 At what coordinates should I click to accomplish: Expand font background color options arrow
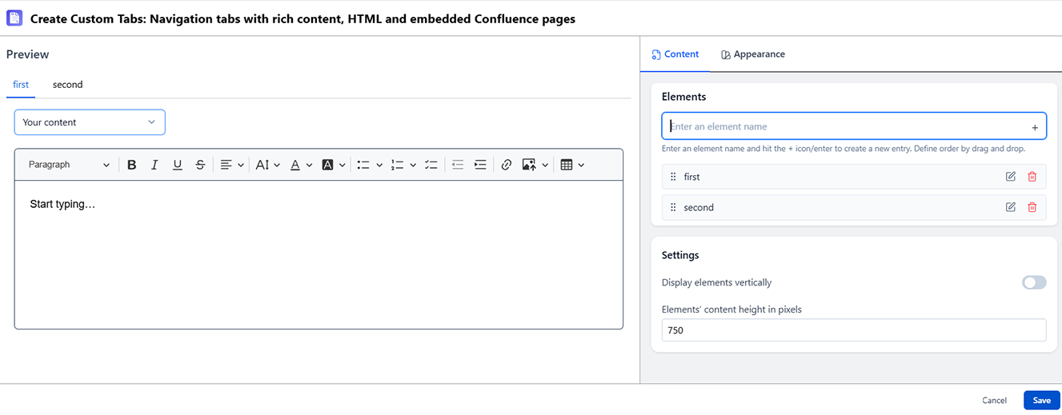[x=343, y=166]
